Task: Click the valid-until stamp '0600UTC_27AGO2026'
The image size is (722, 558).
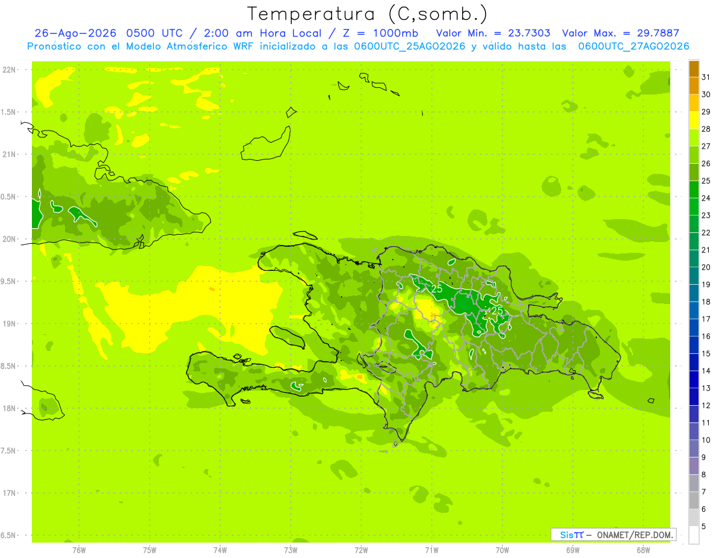Action: [634, 46]
